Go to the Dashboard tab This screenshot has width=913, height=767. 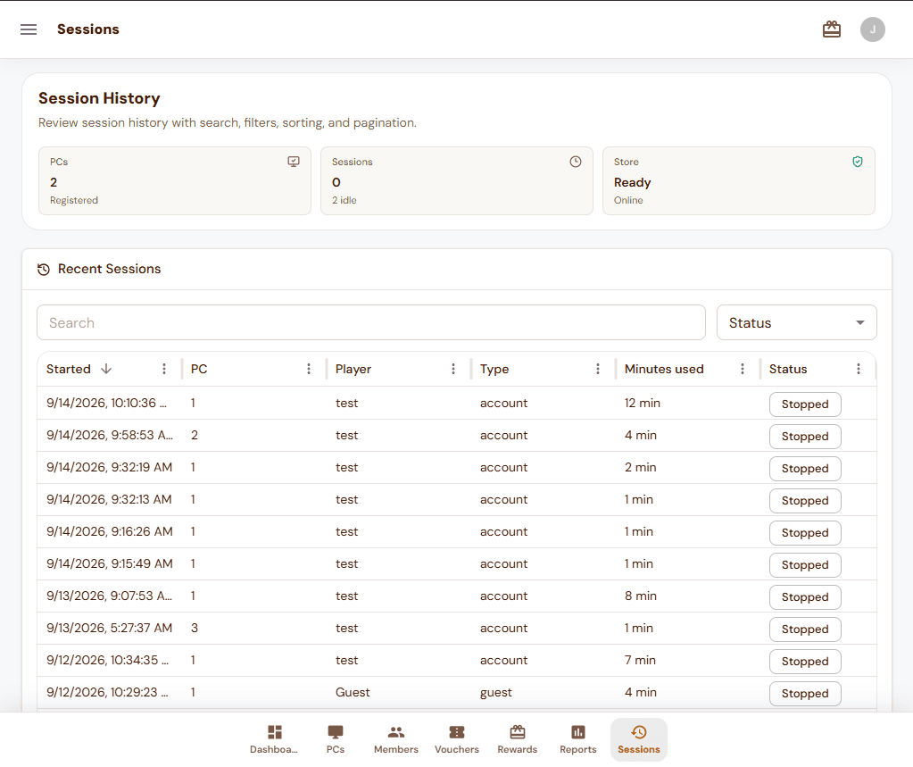[274, 739]
